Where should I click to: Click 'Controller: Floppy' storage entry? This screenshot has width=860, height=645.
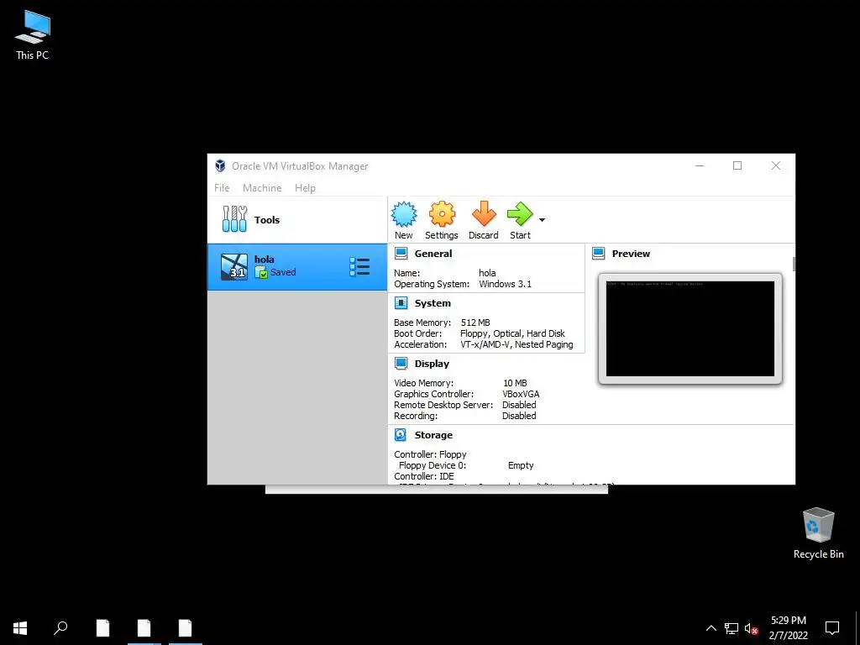pos(430,454)
